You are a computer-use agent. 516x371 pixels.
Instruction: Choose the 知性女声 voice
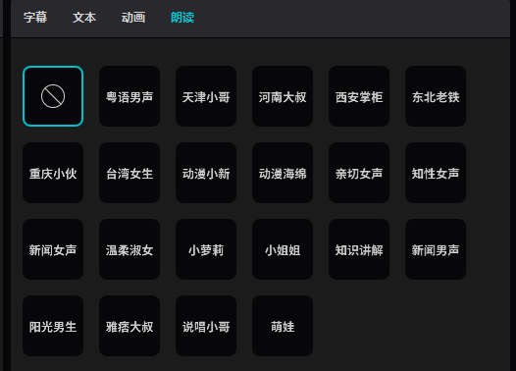pos(436,173)
